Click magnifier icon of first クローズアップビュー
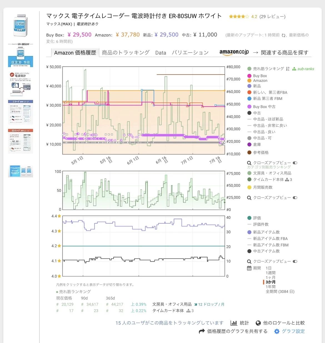Screen dimensions: 325x343 click(x=249, y=163)
